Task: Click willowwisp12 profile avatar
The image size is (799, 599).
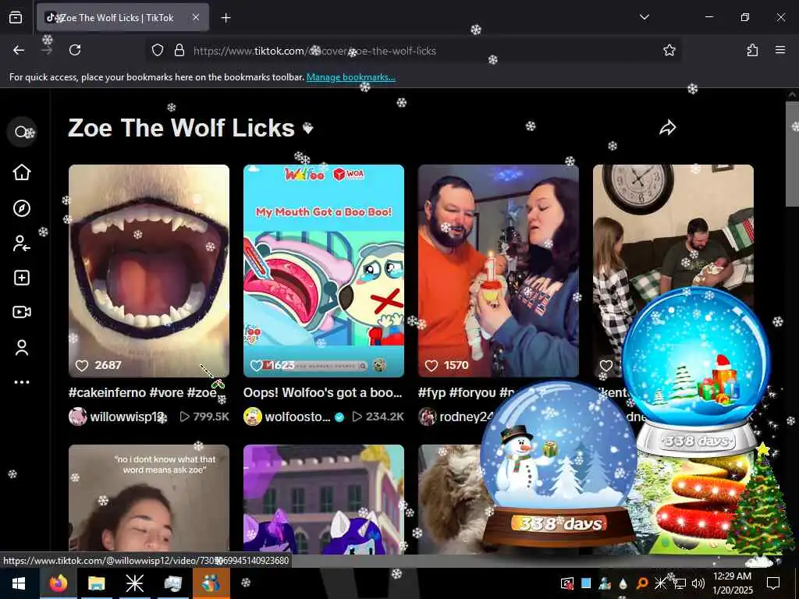Action: click(x=77, y=416)
